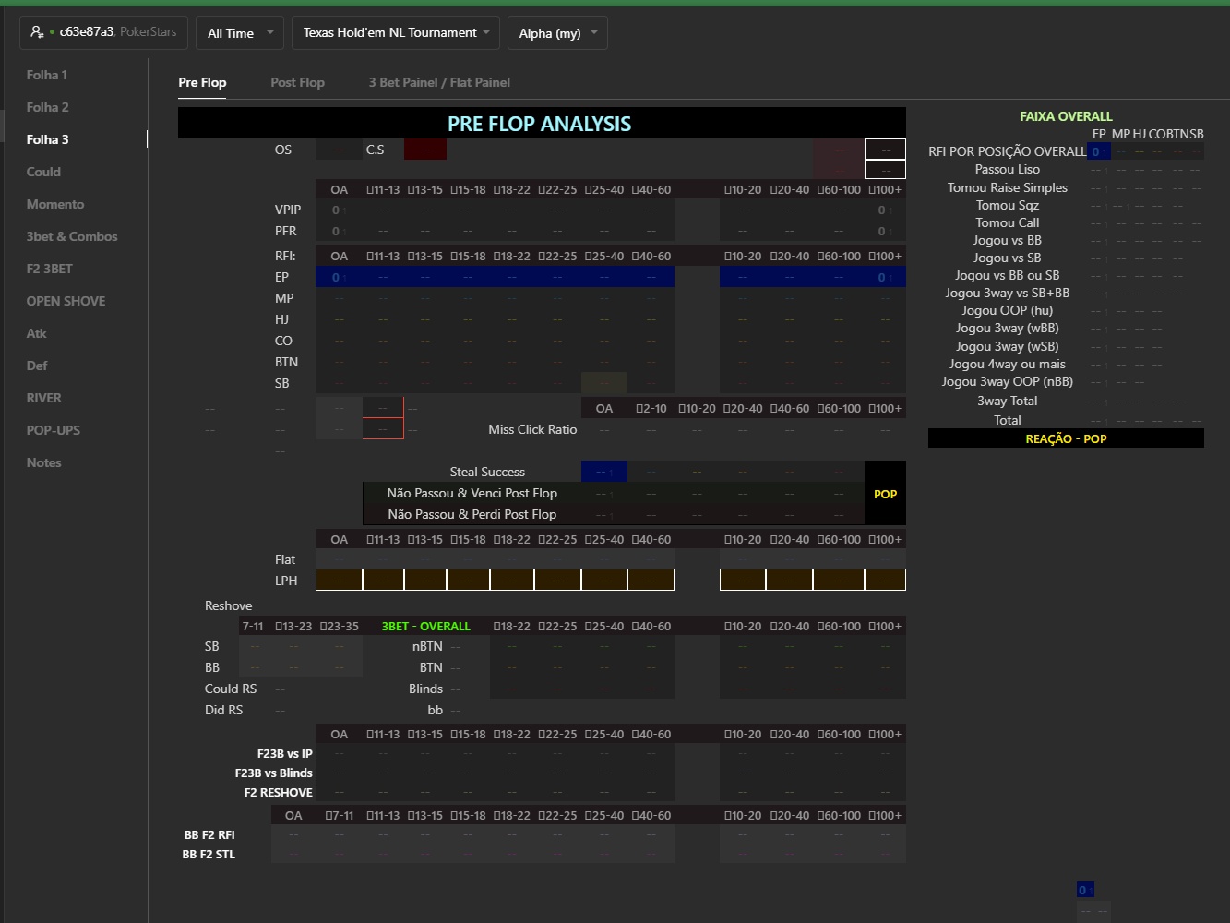Switch to the Pre Flop tab

tap(202, 82)
